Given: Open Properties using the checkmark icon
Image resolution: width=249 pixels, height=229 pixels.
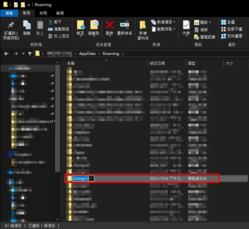Looking at the screenshot, I should tap(186, 25).
